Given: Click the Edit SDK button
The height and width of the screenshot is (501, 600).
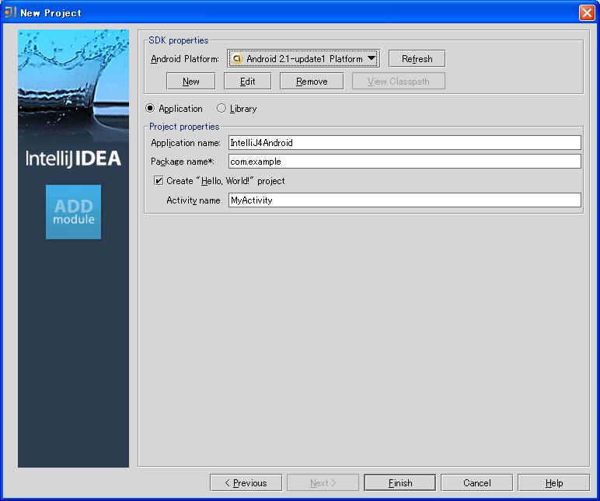Looking at the screenshot, I should coord(247,81).
